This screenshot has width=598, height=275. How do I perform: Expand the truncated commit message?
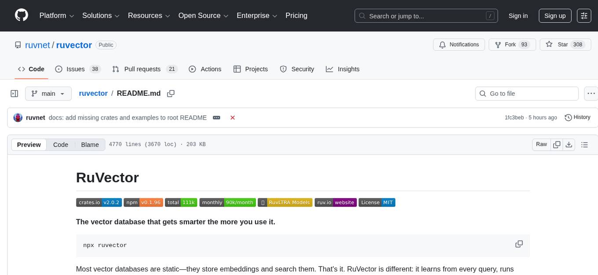point(216,117)
